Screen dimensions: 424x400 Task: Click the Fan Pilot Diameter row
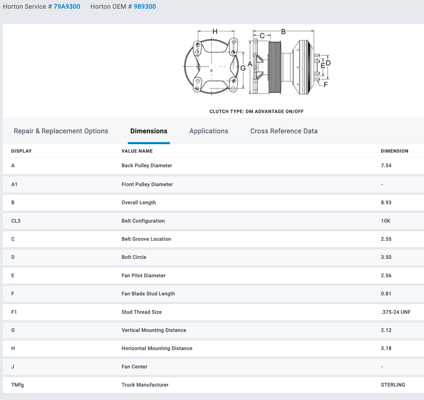144,275
